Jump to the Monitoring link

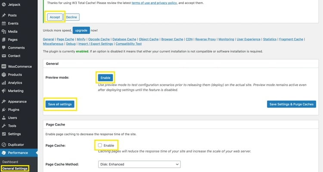pos(226,39)
